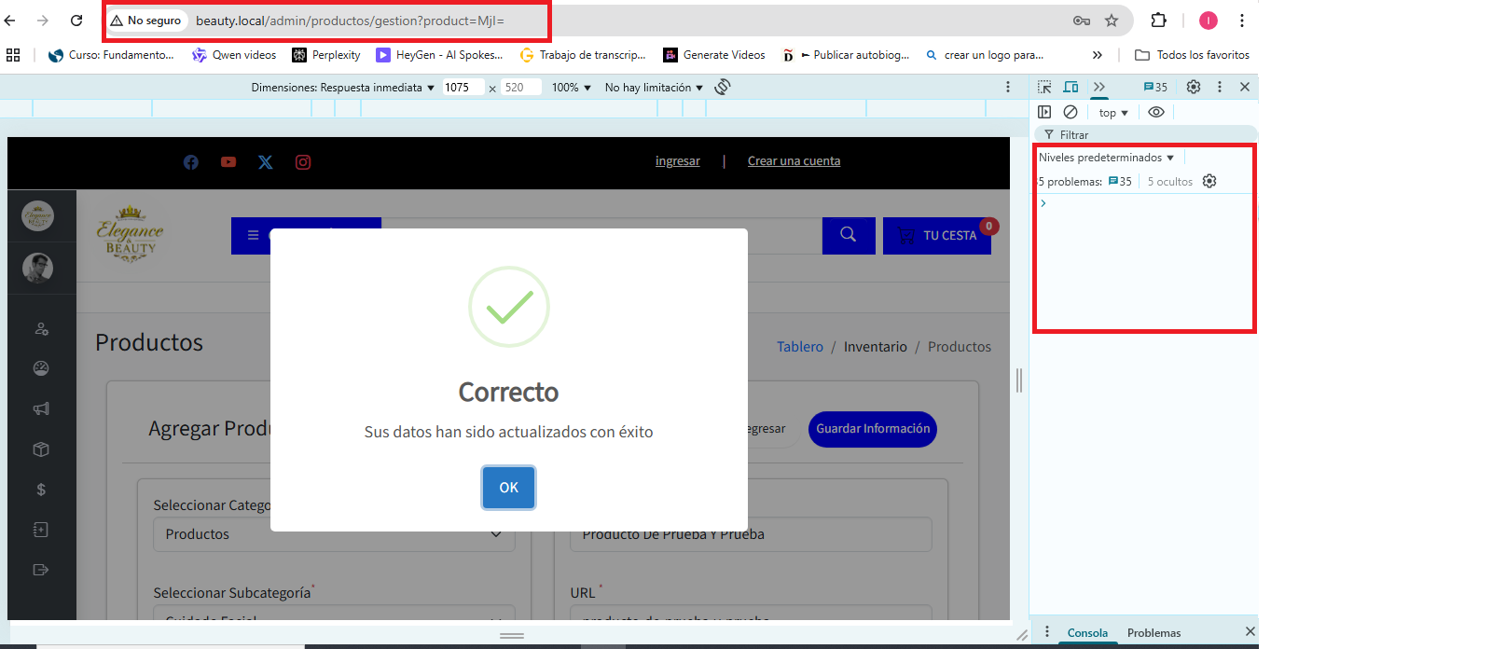The height and width of the screenshot is (649, 1492).
Task: Click the viewport width field showing 1075
Action: tap(462, 88)
